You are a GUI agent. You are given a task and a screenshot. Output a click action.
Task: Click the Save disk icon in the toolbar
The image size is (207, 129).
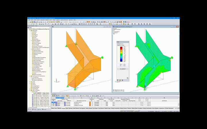click(36, 22)
